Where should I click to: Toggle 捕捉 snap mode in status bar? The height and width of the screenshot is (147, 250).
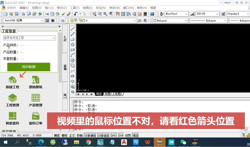57,135
